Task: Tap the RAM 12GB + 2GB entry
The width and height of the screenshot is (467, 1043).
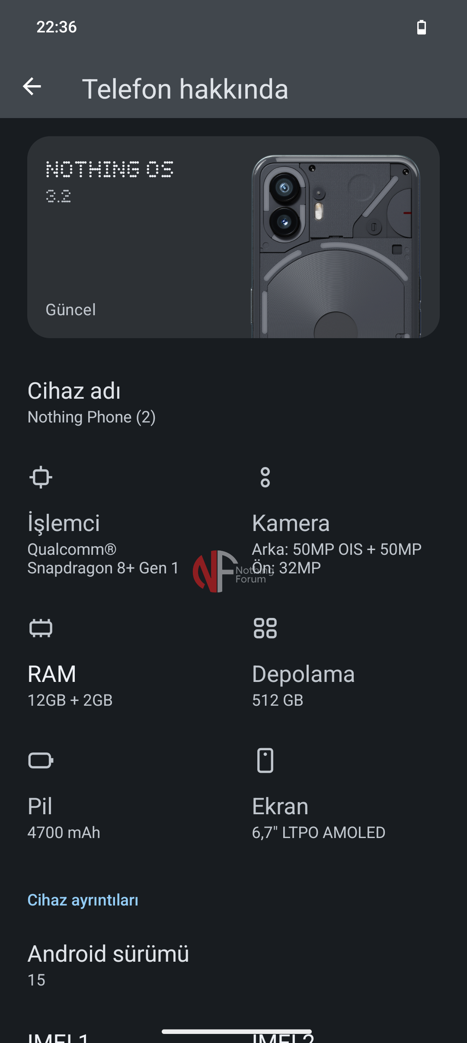Action: click(x=70, y=686)
